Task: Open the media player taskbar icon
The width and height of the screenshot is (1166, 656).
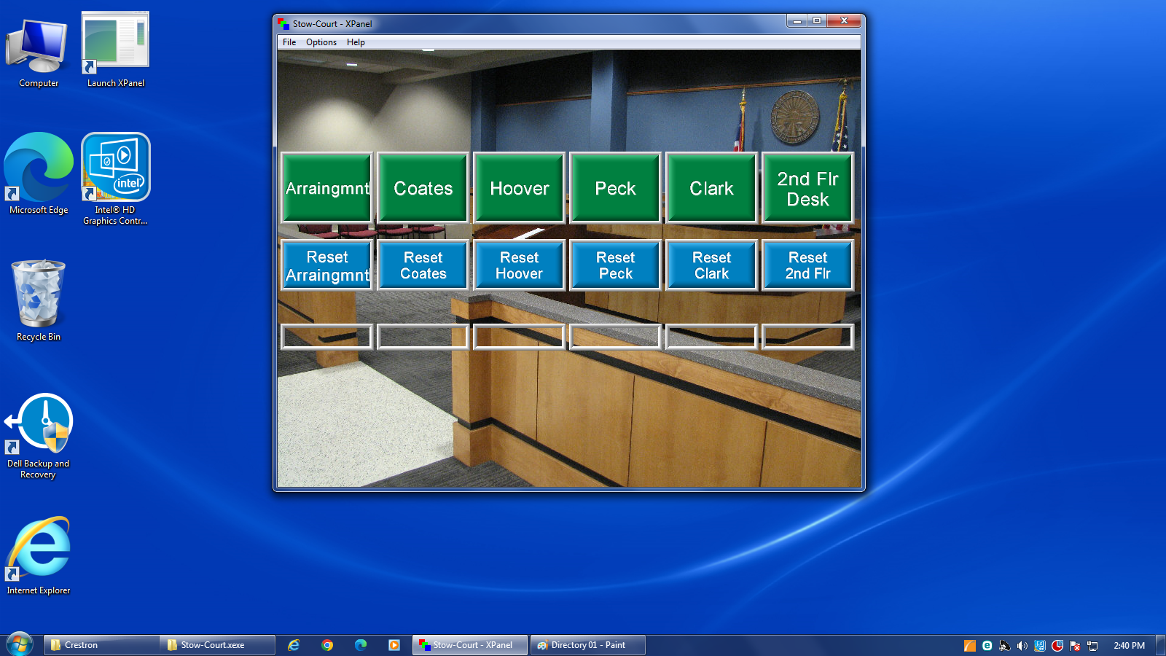Action: pos(394,645)
